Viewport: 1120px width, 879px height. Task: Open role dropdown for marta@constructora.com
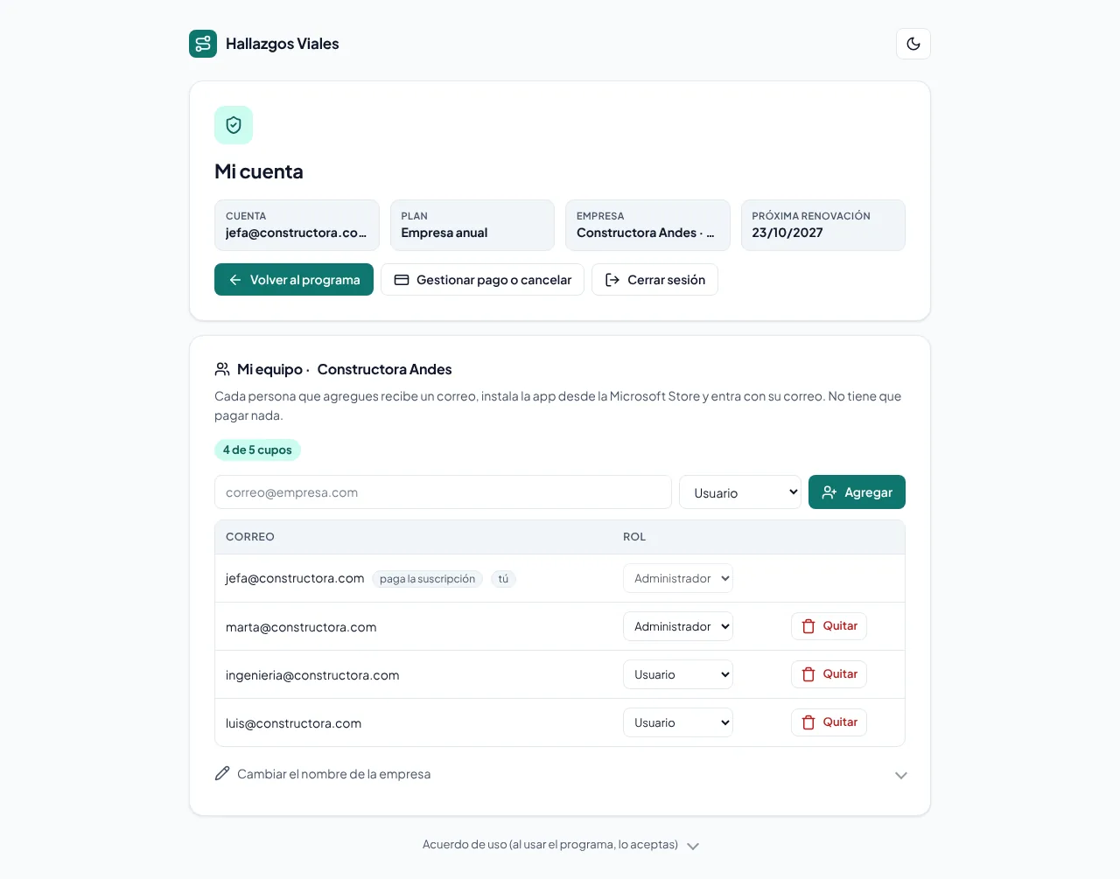[678, 626]
